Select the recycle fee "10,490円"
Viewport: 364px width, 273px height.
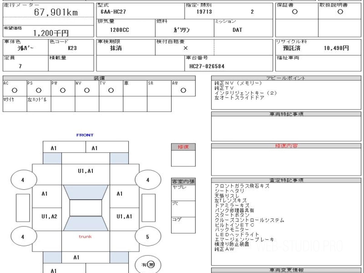(x=336, y=48)
